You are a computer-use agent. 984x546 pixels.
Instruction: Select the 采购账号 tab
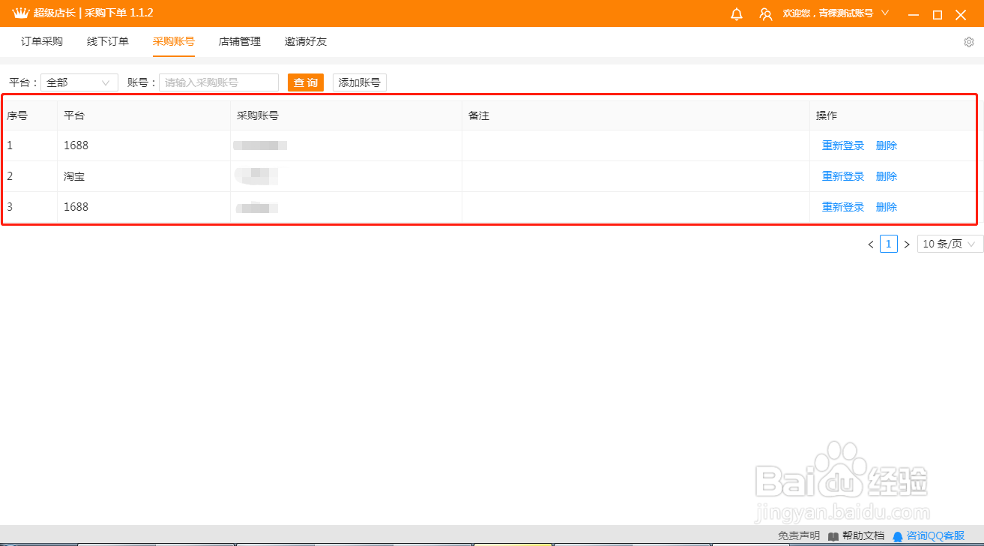tap(174, 41)
